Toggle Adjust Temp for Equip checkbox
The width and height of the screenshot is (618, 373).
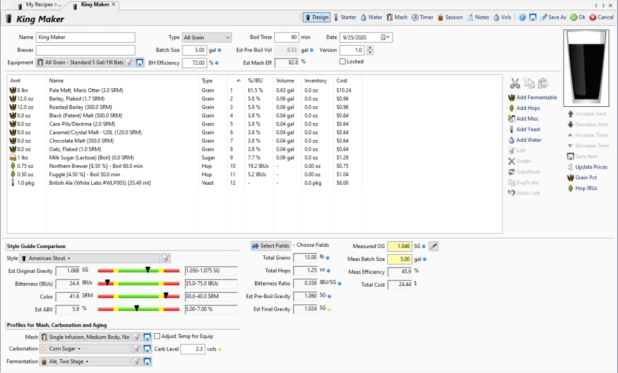[157, 336]
